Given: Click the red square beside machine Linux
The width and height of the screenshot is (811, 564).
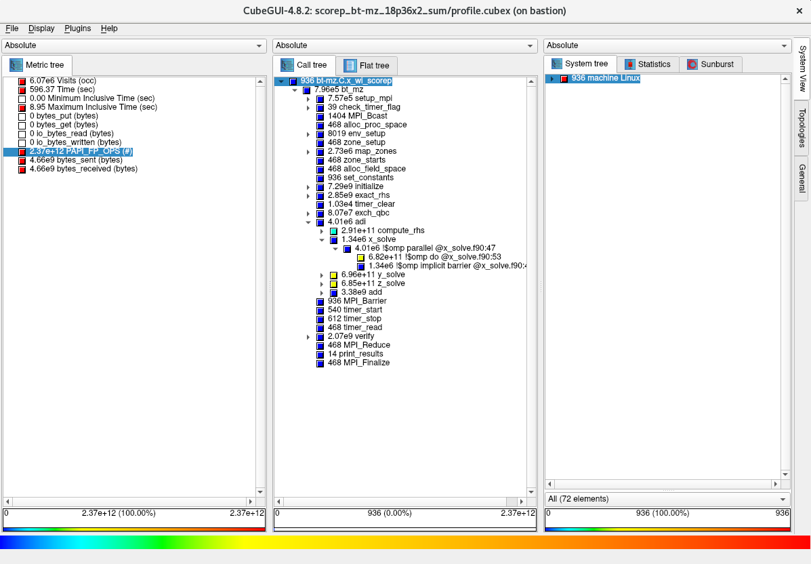Looking at the screenshot, I should coord(564,79).
